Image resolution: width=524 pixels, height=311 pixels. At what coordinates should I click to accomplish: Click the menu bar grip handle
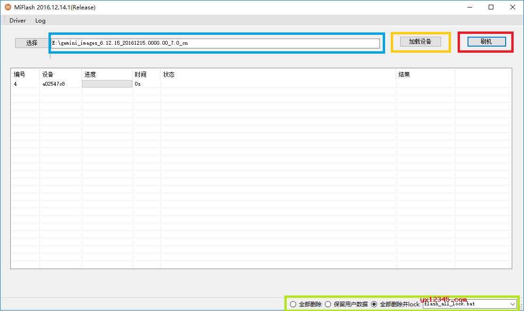[x=4, y=20]
